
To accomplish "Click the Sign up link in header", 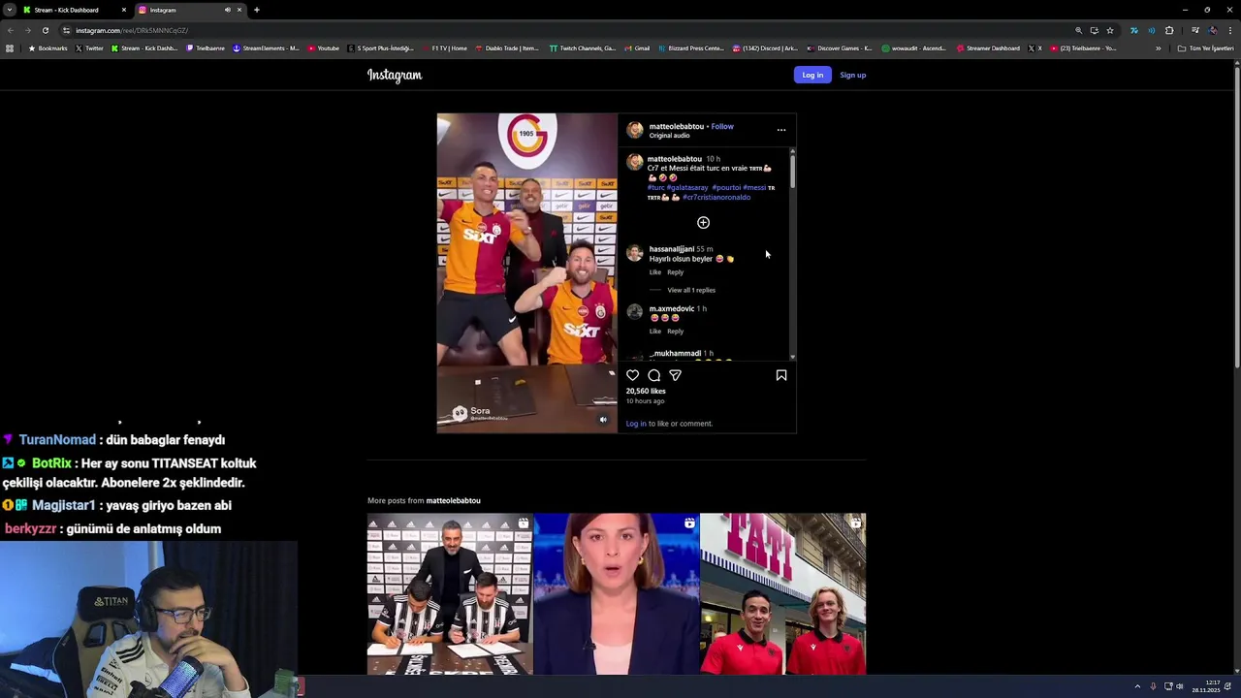I will pyautogui.click(x=853, y=75).
